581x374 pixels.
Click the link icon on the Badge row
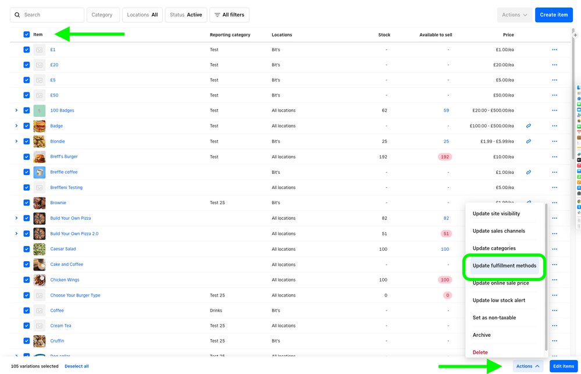pyautogui.click(x=529, y=126)
